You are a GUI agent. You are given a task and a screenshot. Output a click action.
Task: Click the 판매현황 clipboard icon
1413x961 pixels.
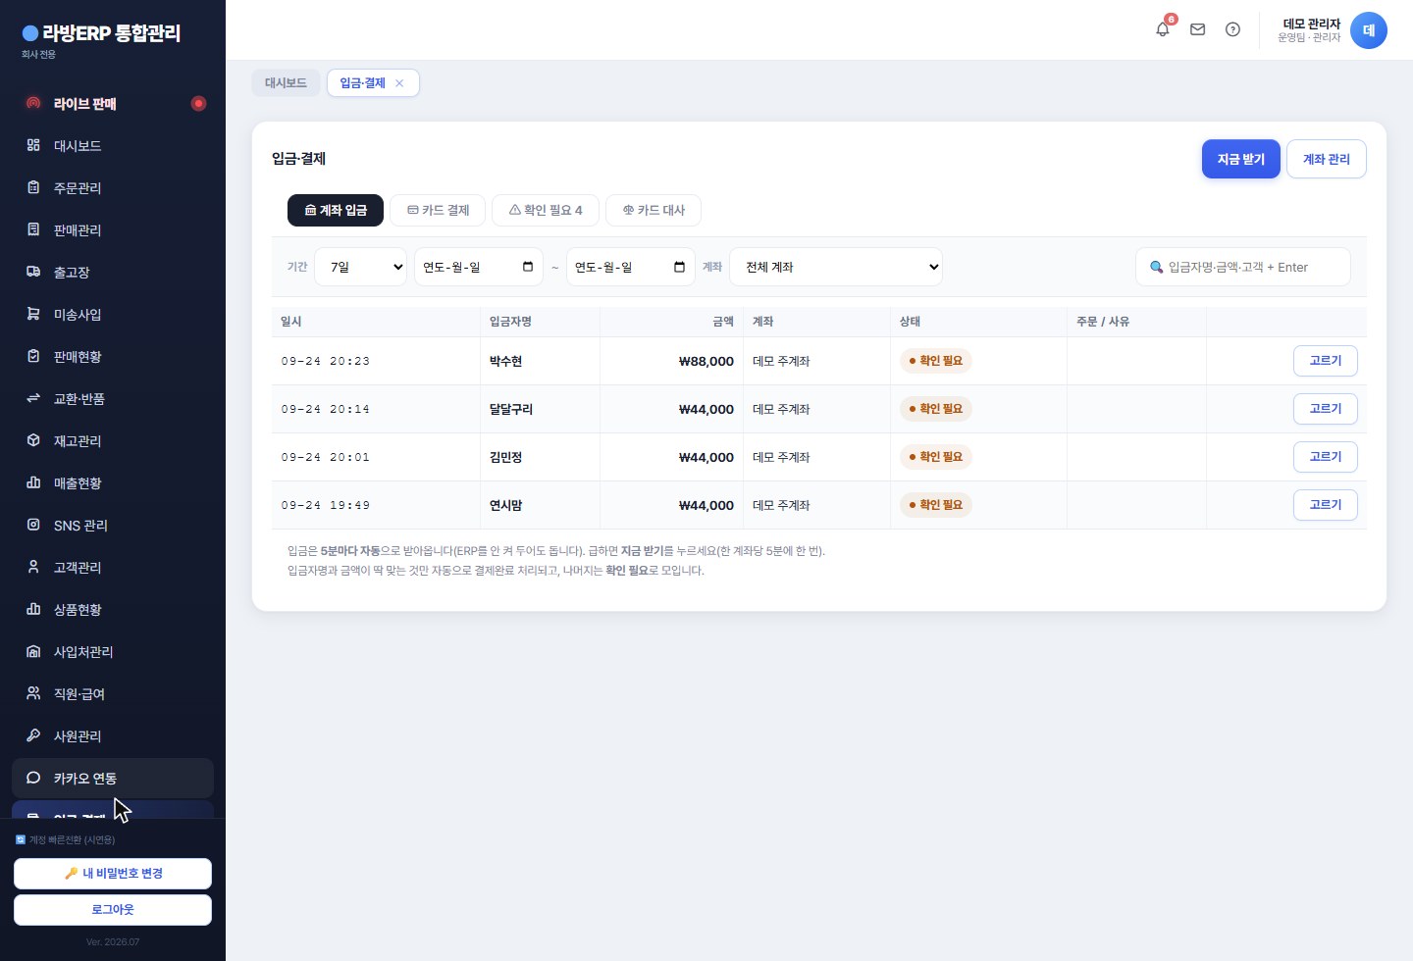point(33,356)
